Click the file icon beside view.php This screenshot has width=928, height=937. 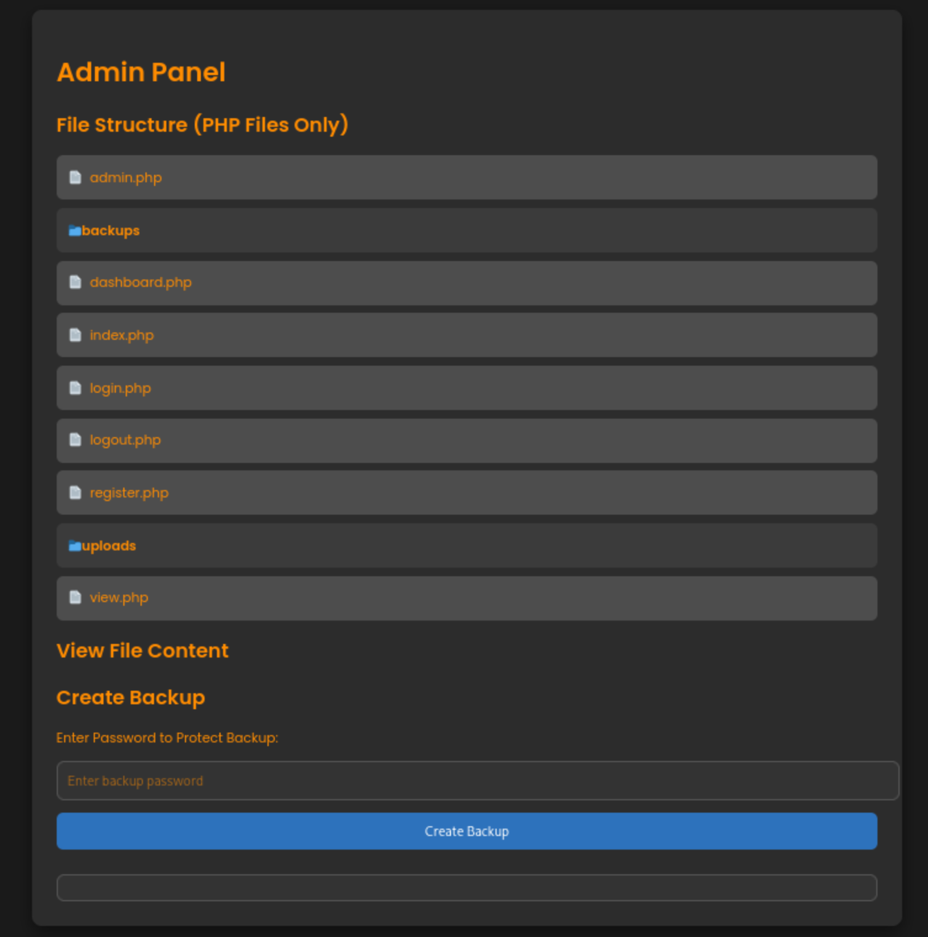point(75,597)
